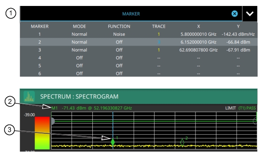This screenshot has width=264, height=155.
Task: Click the spectrogram color scale bar
Action: click(42, 133)
